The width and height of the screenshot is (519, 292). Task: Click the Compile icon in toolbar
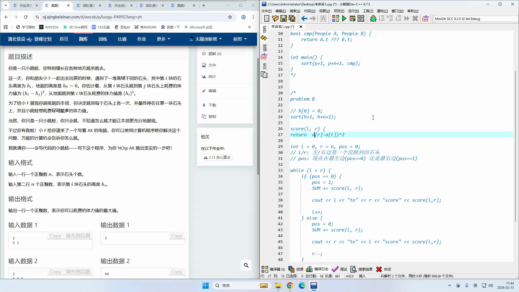pos(335,18)
